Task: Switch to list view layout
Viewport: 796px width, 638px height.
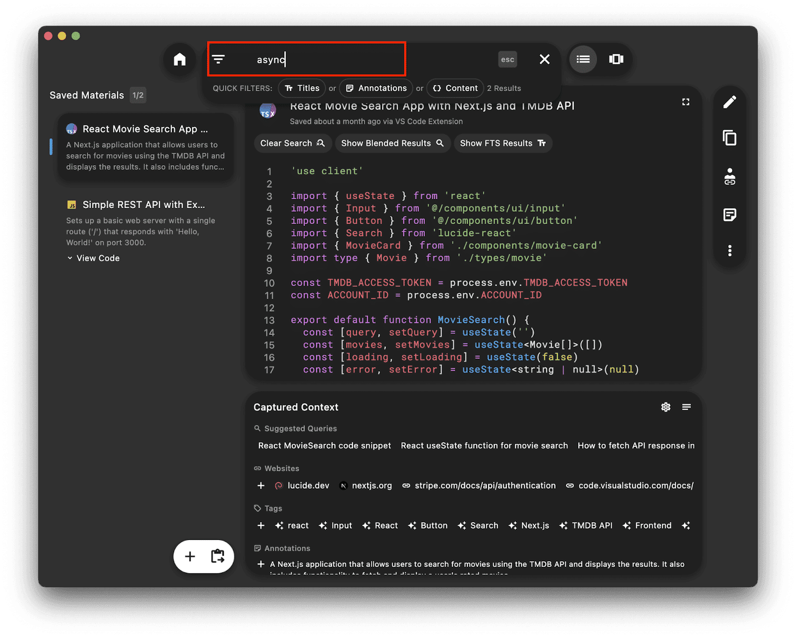Action: [x=583, y=59]
